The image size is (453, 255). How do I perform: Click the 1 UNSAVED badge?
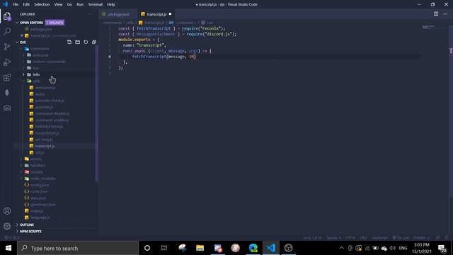(x=55, y=23)
